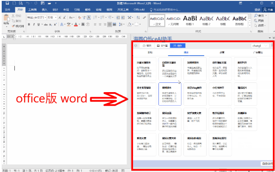The width and height of the screenshot is (275, 172).
Task: Select the 广告营销 category tab
Action: click(x=258, y=52)
